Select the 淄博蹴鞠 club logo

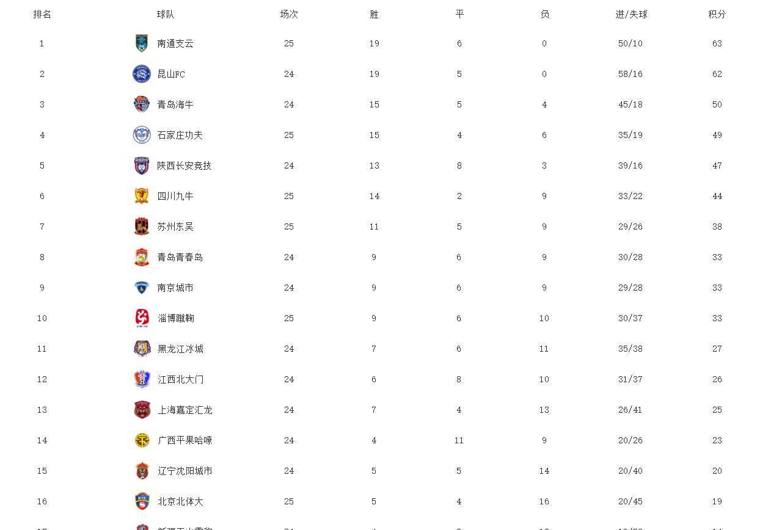tap(142, 318)
